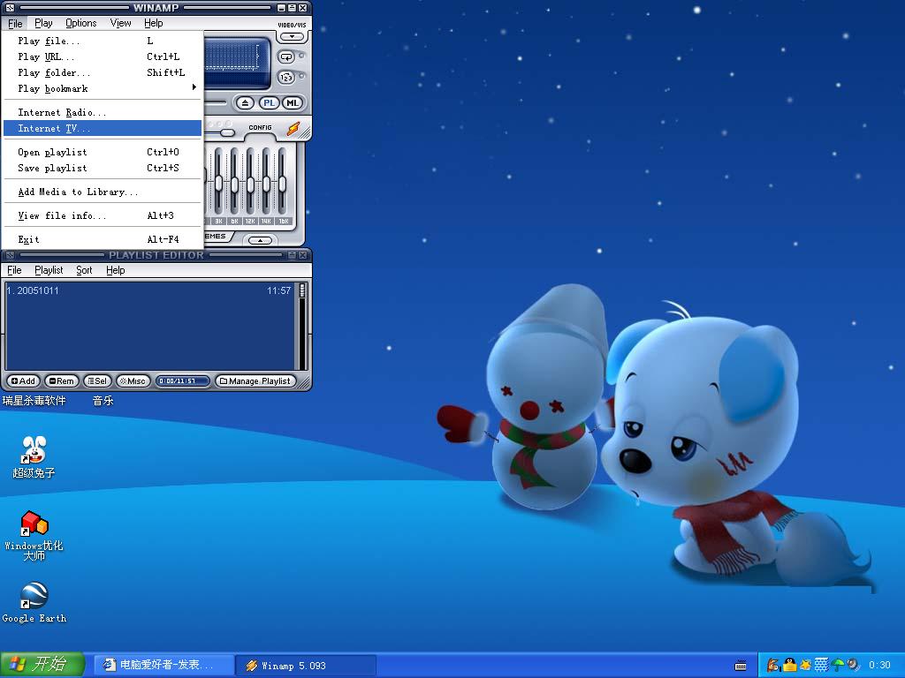Open the View menu in Winamp
Image resolution: width=905 pixels, height=678 pixels.
point(120,23)
